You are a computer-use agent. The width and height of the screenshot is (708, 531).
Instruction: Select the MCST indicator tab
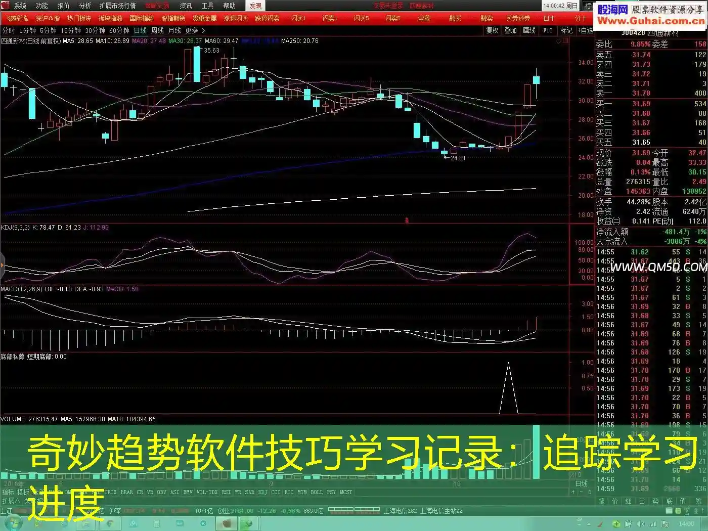click(x=346, y=492)
